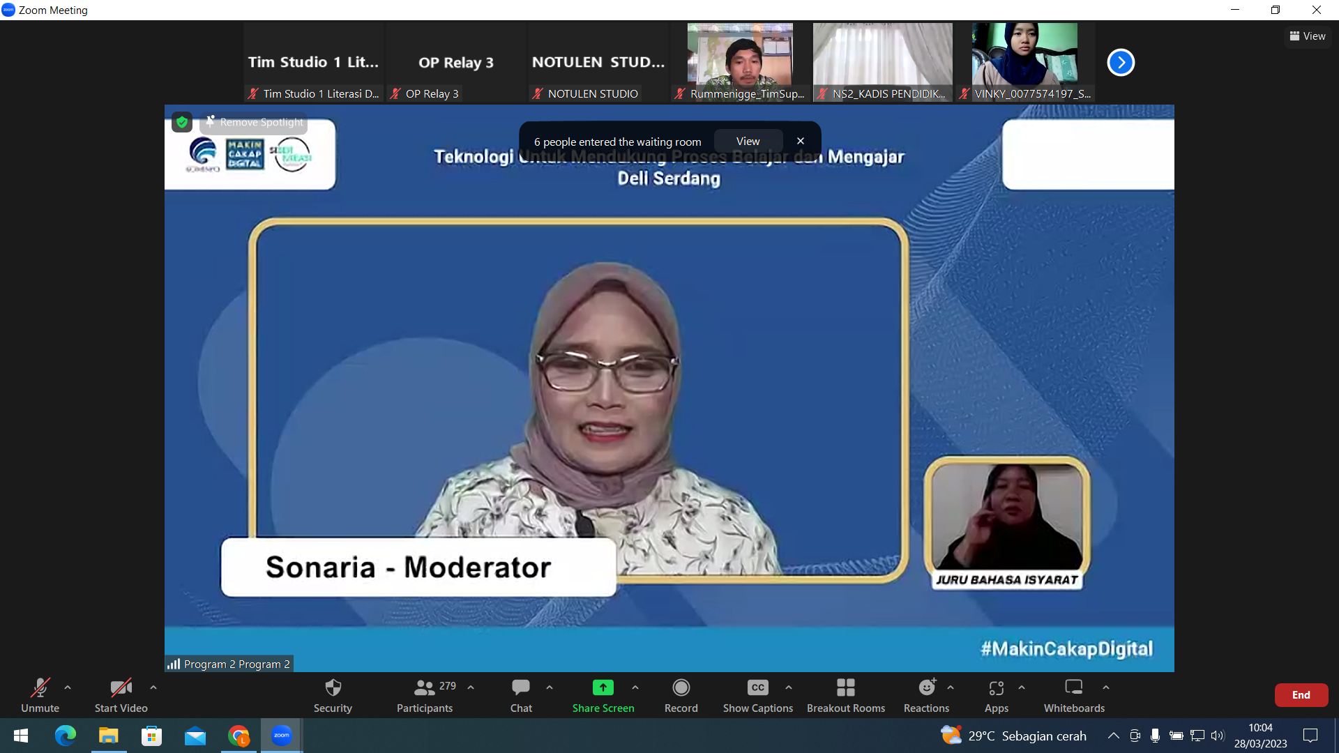Expand the Participants options arrow

pyautogui.click(x=471, y=687)
